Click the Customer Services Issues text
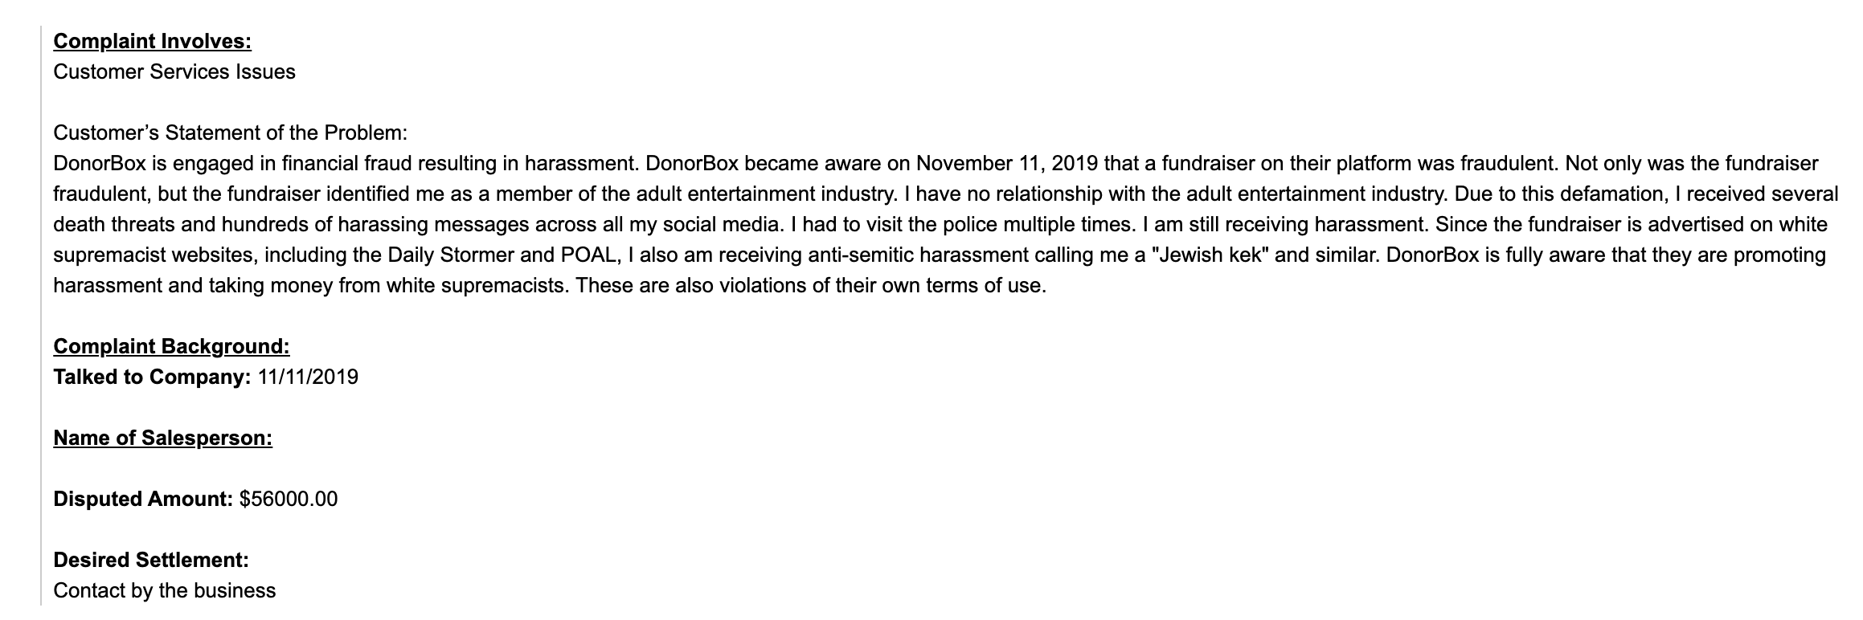The height and width of the screenshot is (620, 1863). [174, 71]
